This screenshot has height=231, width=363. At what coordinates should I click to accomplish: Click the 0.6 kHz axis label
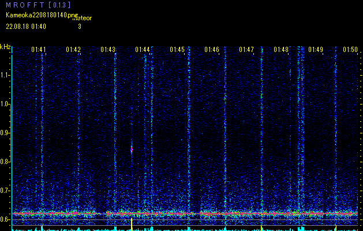point(5,219)
